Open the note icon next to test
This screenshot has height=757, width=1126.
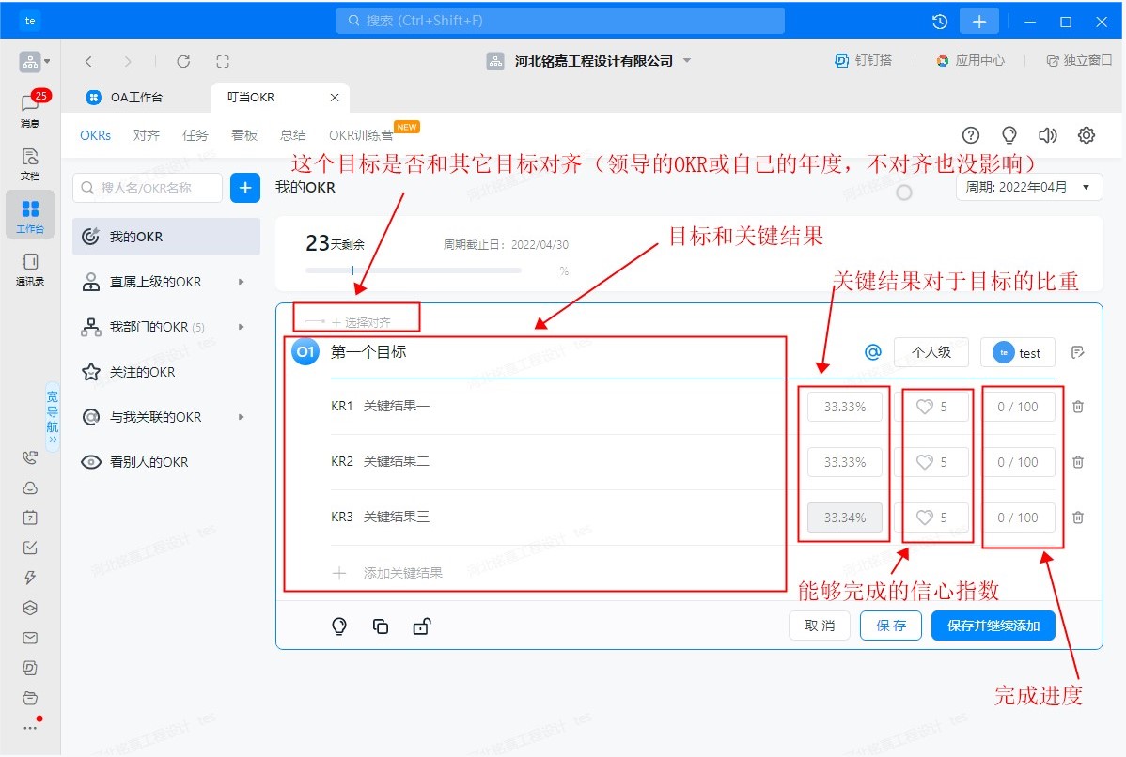(x=1078, y=353)
